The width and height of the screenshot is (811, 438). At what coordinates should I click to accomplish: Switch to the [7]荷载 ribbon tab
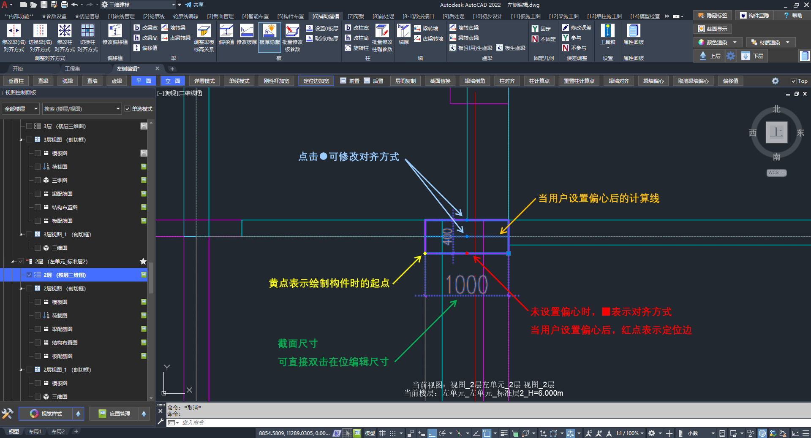click(356, 16)
